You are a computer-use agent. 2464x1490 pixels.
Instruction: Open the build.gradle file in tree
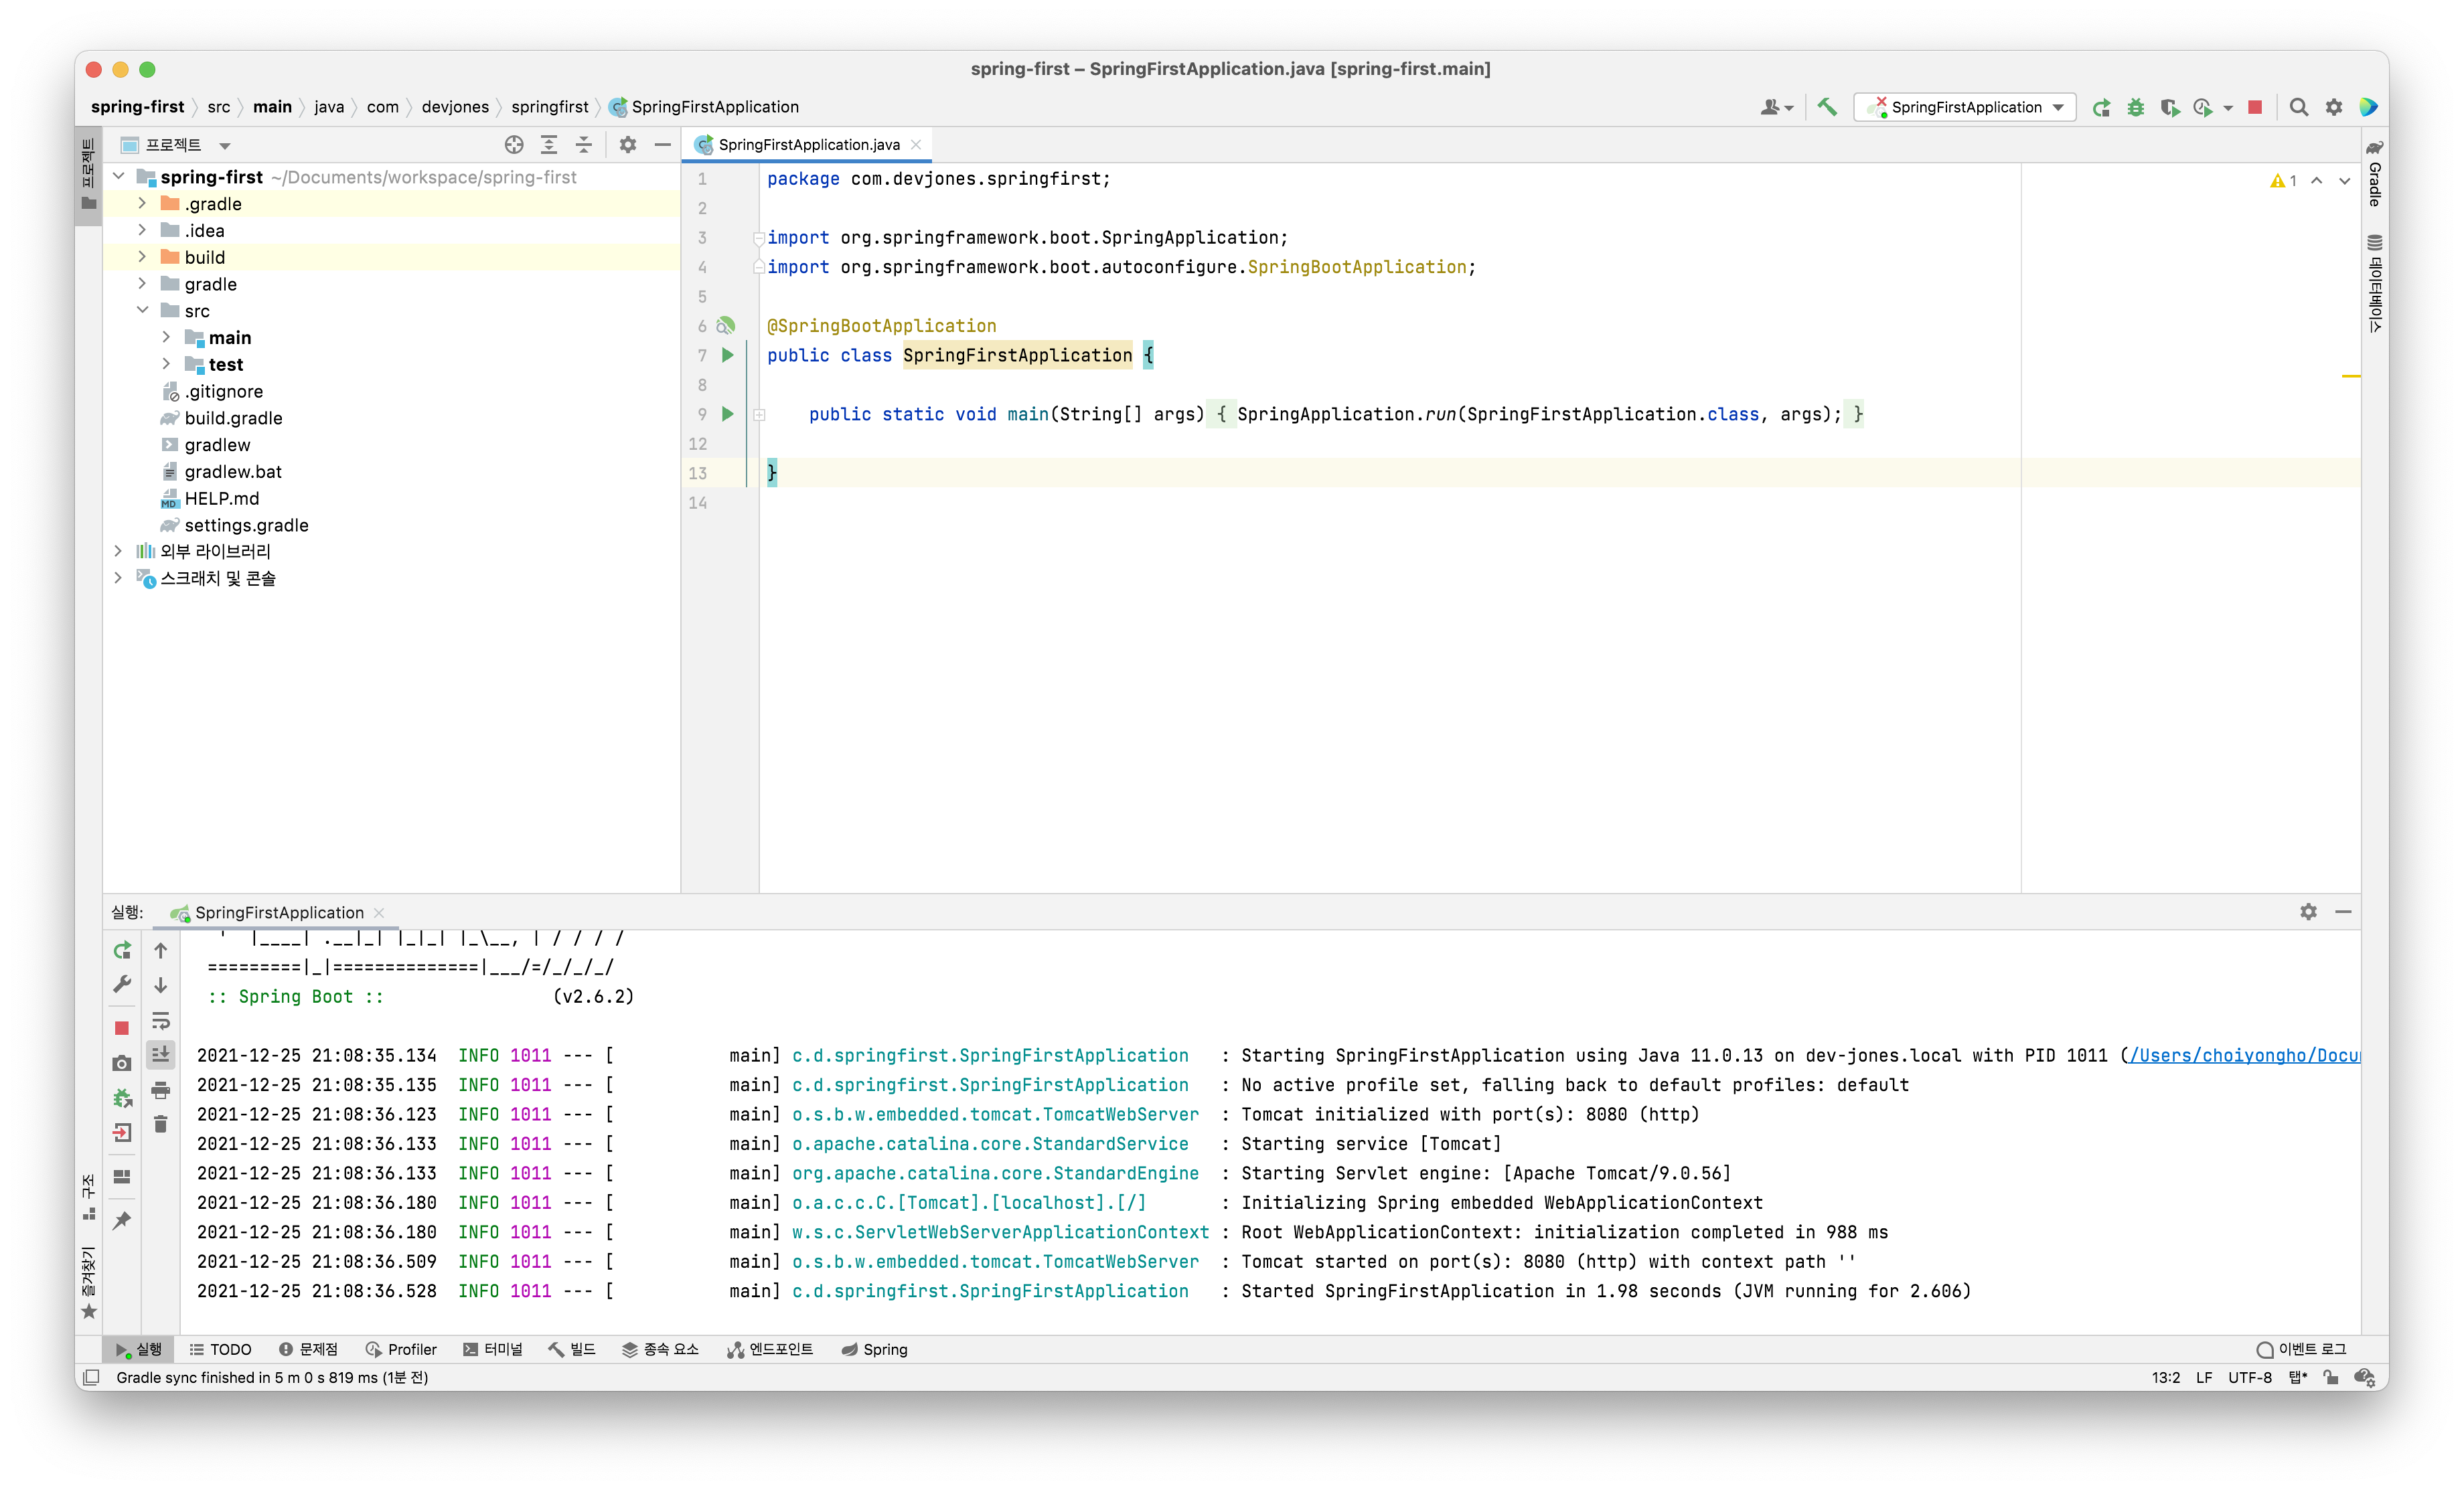233,418
